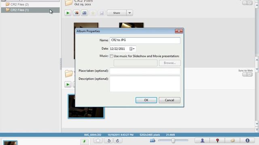Click the Oct 19, 2011 folder date text

point(83,4)
